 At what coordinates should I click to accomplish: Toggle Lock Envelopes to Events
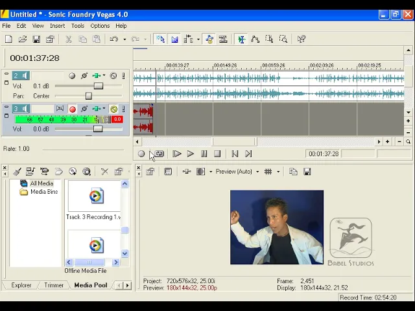pos(209,39)
